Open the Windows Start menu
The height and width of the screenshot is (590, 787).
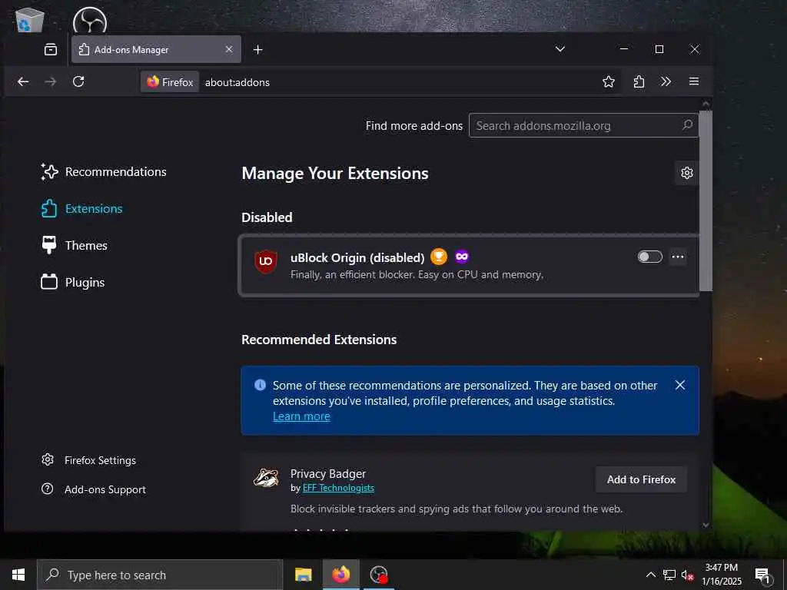click(x=18, y=575)
